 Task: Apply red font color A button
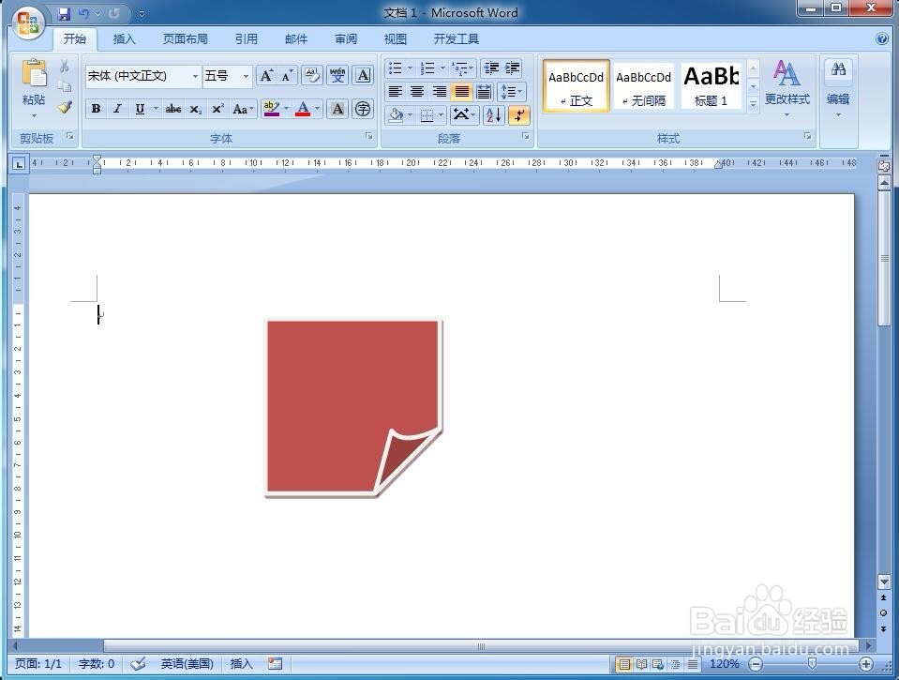[x=303, y=109]
